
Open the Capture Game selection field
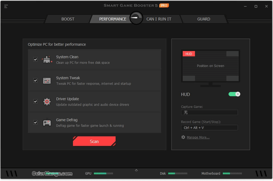tap(209, 112)
